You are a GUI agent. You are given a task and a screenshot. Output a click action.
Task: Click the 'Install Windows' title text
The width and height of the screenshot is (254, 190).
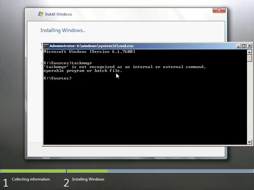click(x=58, y=14)
